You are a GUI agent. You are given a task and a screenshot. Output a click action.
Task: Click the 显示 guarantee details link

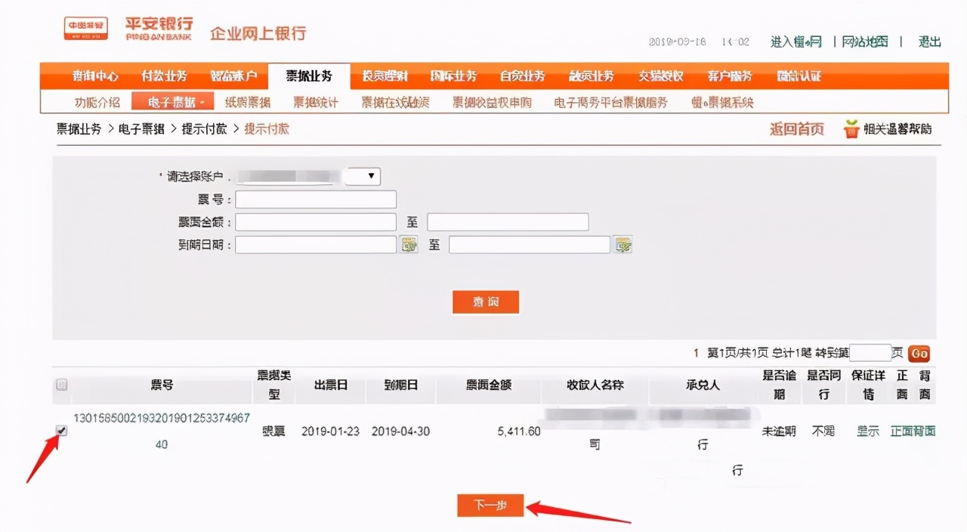point(868,431)
